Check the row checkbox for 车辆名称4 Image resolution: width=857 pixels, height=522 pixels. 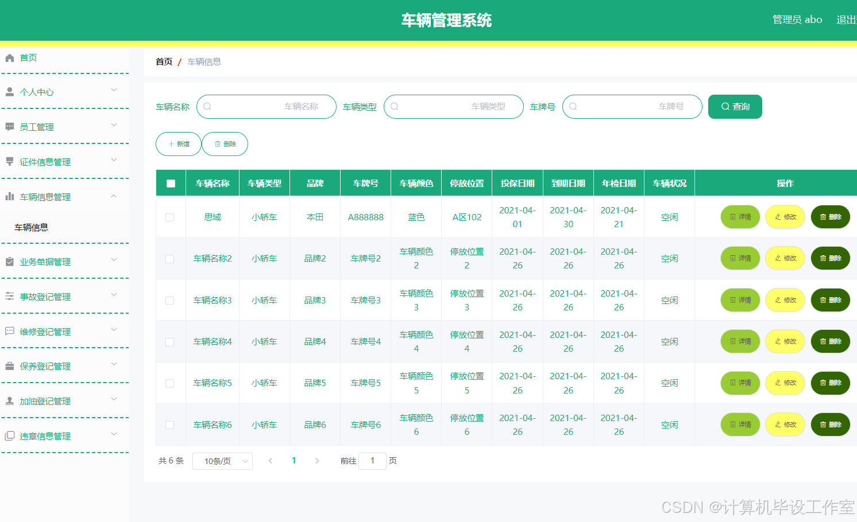pyautogui.click(x=170, y=342)
